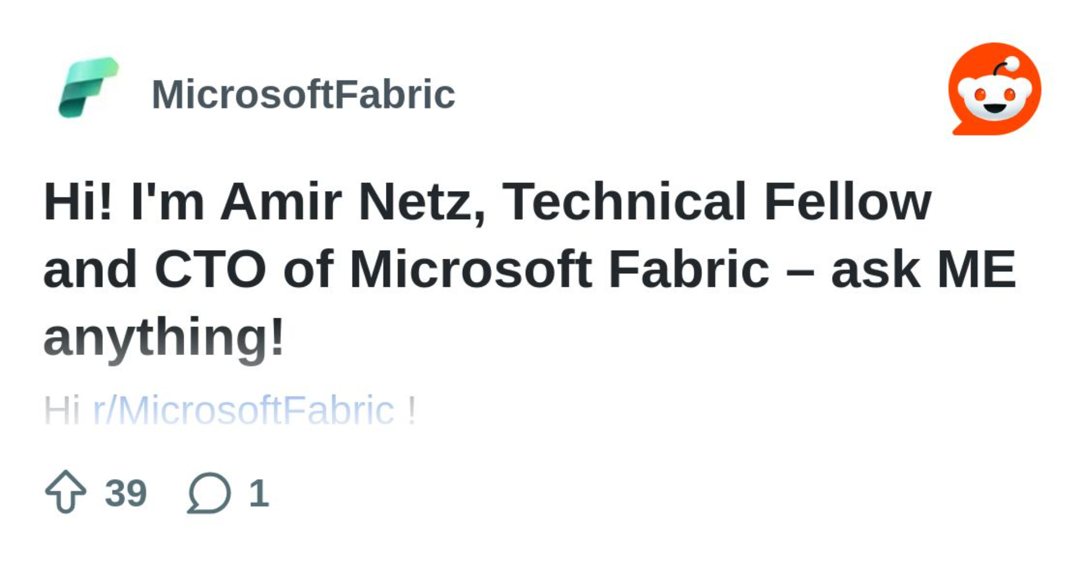
Task: Click the comment speech bubble icon
Action: (209, 492)
